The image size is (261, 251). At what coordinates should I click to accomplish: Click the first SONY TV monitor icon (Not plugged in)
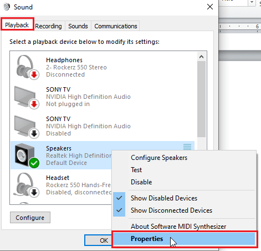click(27, 97)
